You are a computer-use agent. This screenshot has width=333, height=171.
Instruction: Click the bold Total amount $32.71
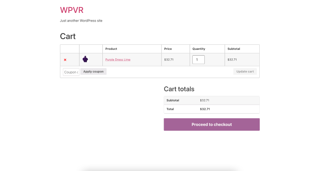(x=205, y=109)
